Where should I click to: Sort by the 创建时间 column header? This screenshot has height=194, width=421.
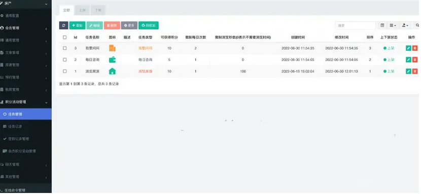pos(298,38)
